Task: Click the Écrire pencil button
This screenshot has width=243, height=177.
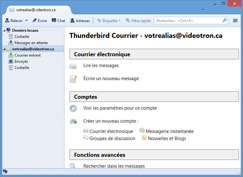Action: [40, 20]
